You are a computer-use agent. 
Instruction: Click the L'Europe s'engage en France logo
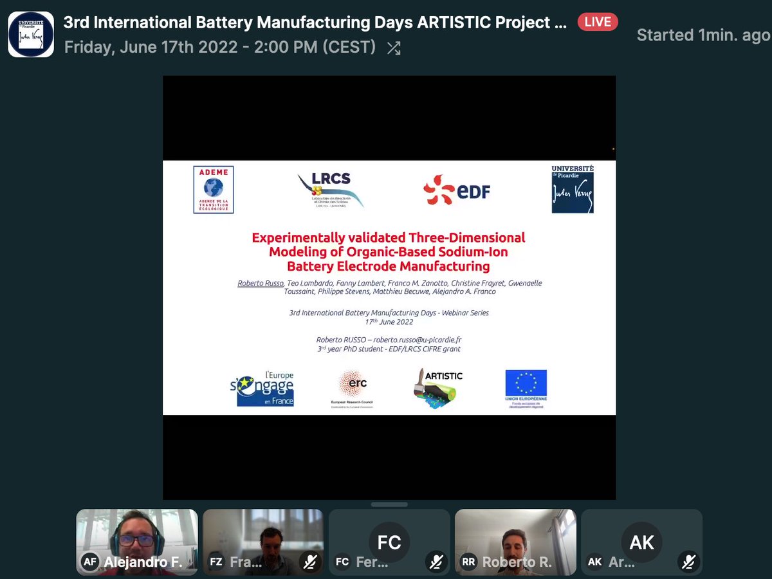click(x=262, y=389)
